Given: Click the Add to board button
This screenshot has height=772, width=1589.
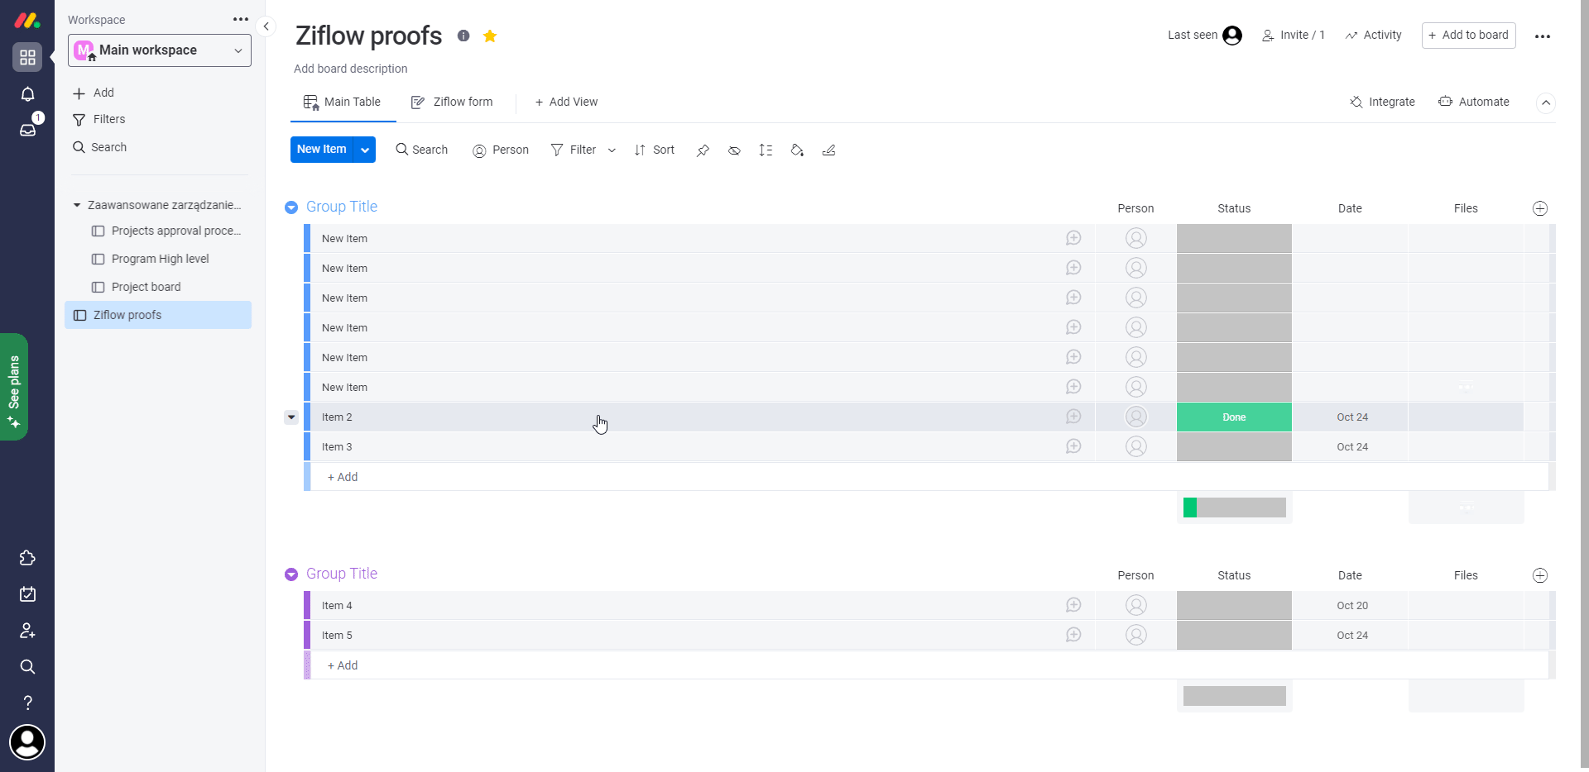Looking at the screenshot, I should 1468,36.
